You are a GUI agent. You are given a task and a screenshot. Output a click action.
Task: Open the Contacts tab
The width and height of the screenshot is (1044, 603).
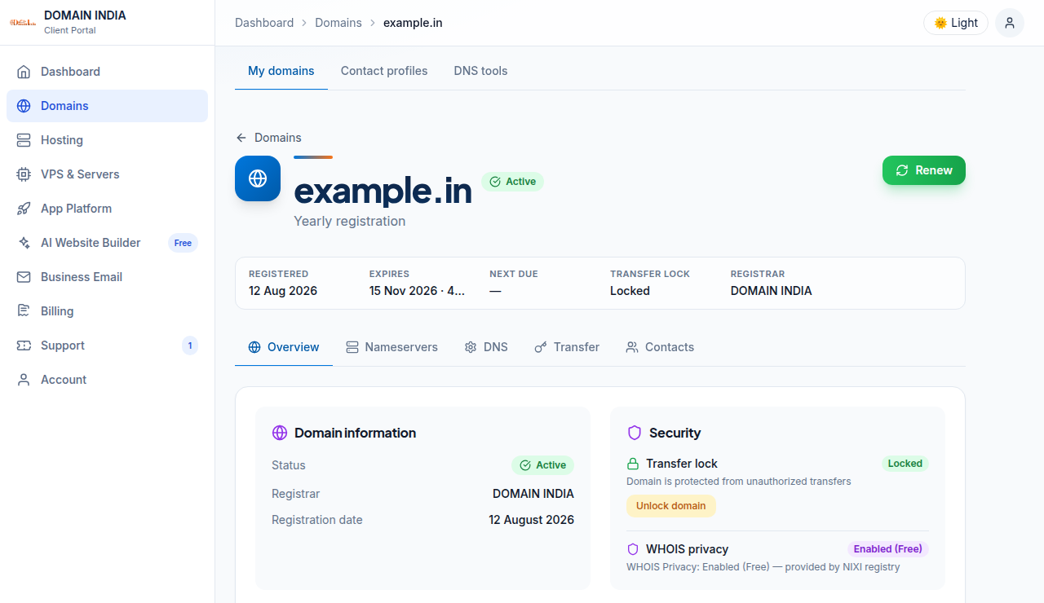tap(660, 347)
